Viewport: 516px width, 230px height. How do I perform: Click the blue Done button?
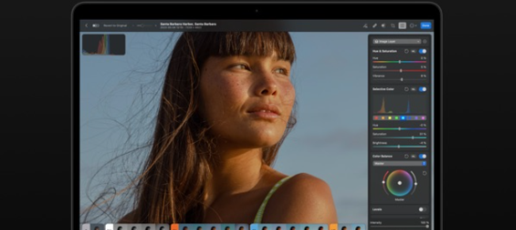coord(426,25)
